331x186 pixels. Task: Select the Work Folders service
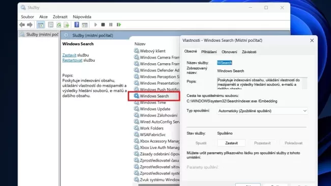(152, 128)
